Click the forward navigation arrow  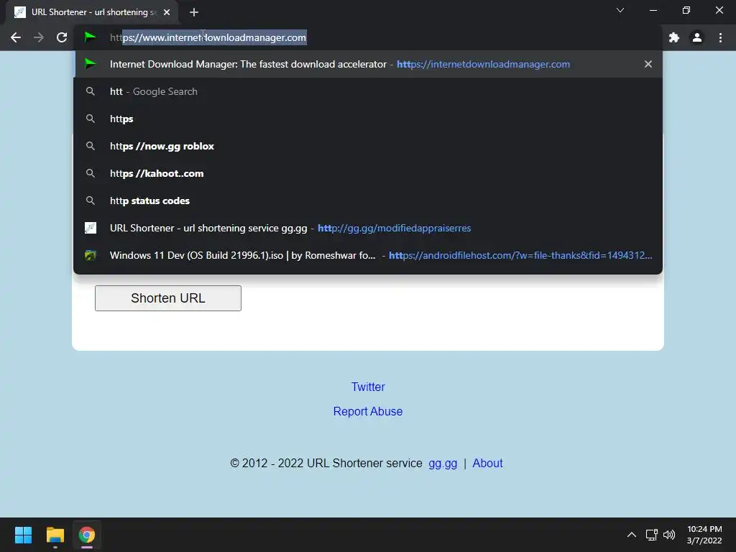tap(39, 37)
